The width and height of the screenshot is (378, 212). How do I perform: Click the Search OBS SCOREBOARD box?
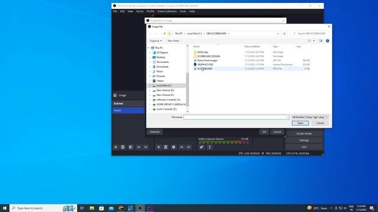309,34
